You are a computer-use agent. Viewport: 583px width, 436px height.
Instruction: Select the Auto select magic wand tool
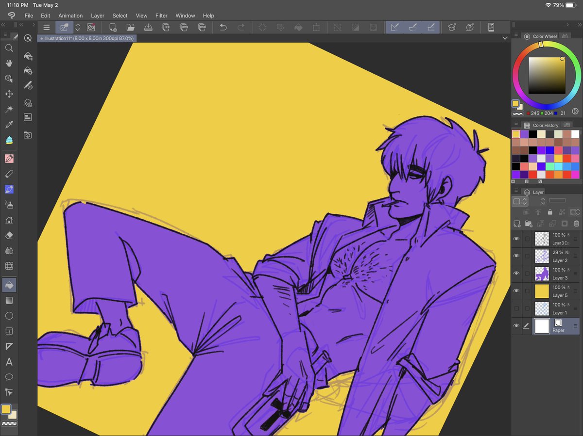point(9,109)
